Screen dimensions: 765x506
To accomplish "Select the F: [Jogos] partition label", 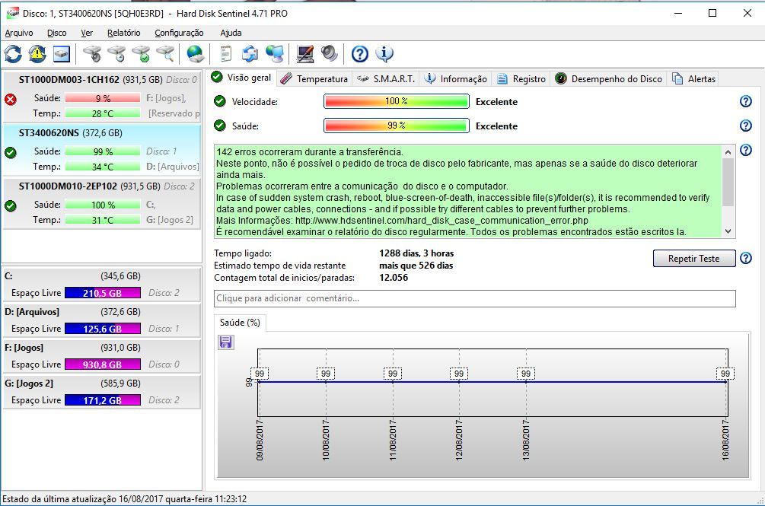I will [x=24, y=348].
